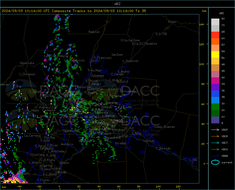The width and height of the screenshot is (235, 190).
Task: Click the La_Carrera place label
Action: pyautogui.click(x=32, y=136)
